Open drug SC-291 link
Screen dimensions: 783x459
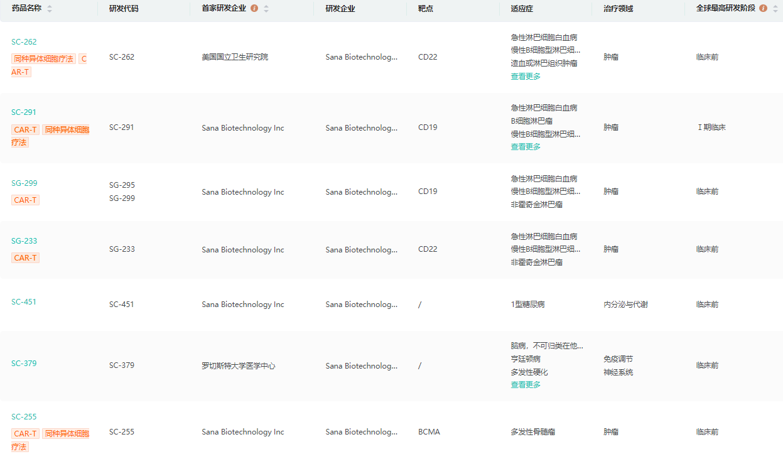coord(24,112)
